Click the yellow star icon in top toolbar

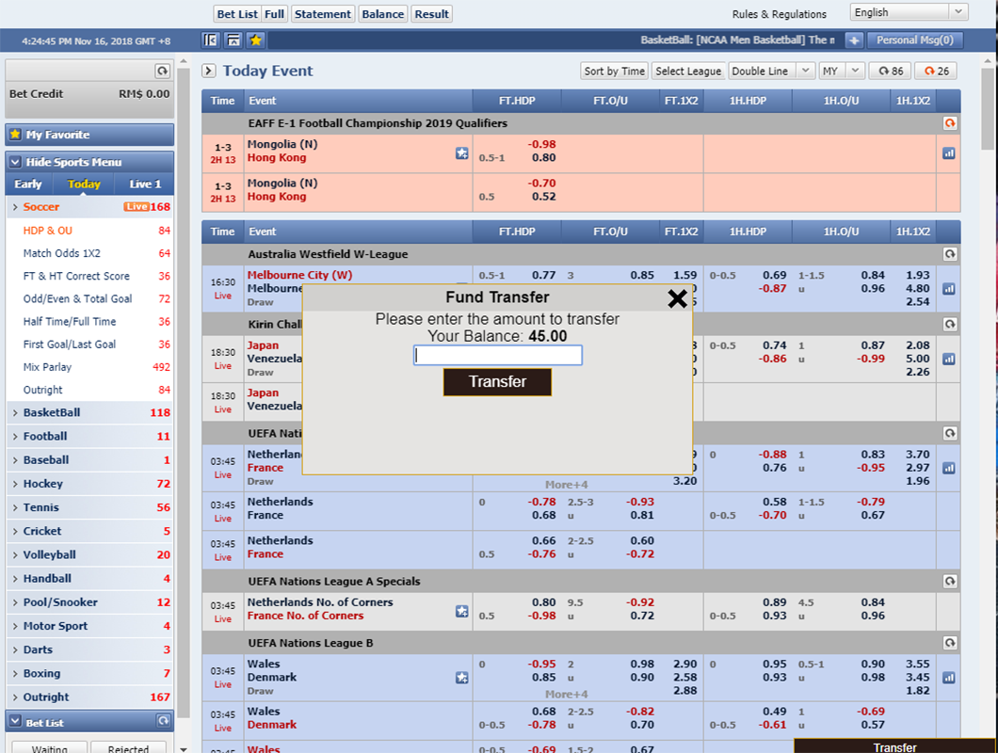coord(255,40)
